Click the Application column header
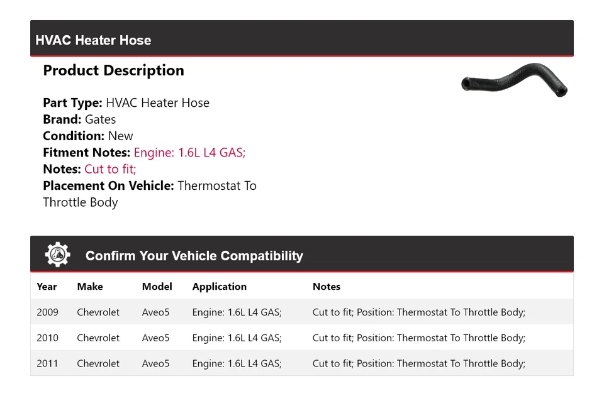This screenshot has width=604, height=396. (x=220, y=287)
